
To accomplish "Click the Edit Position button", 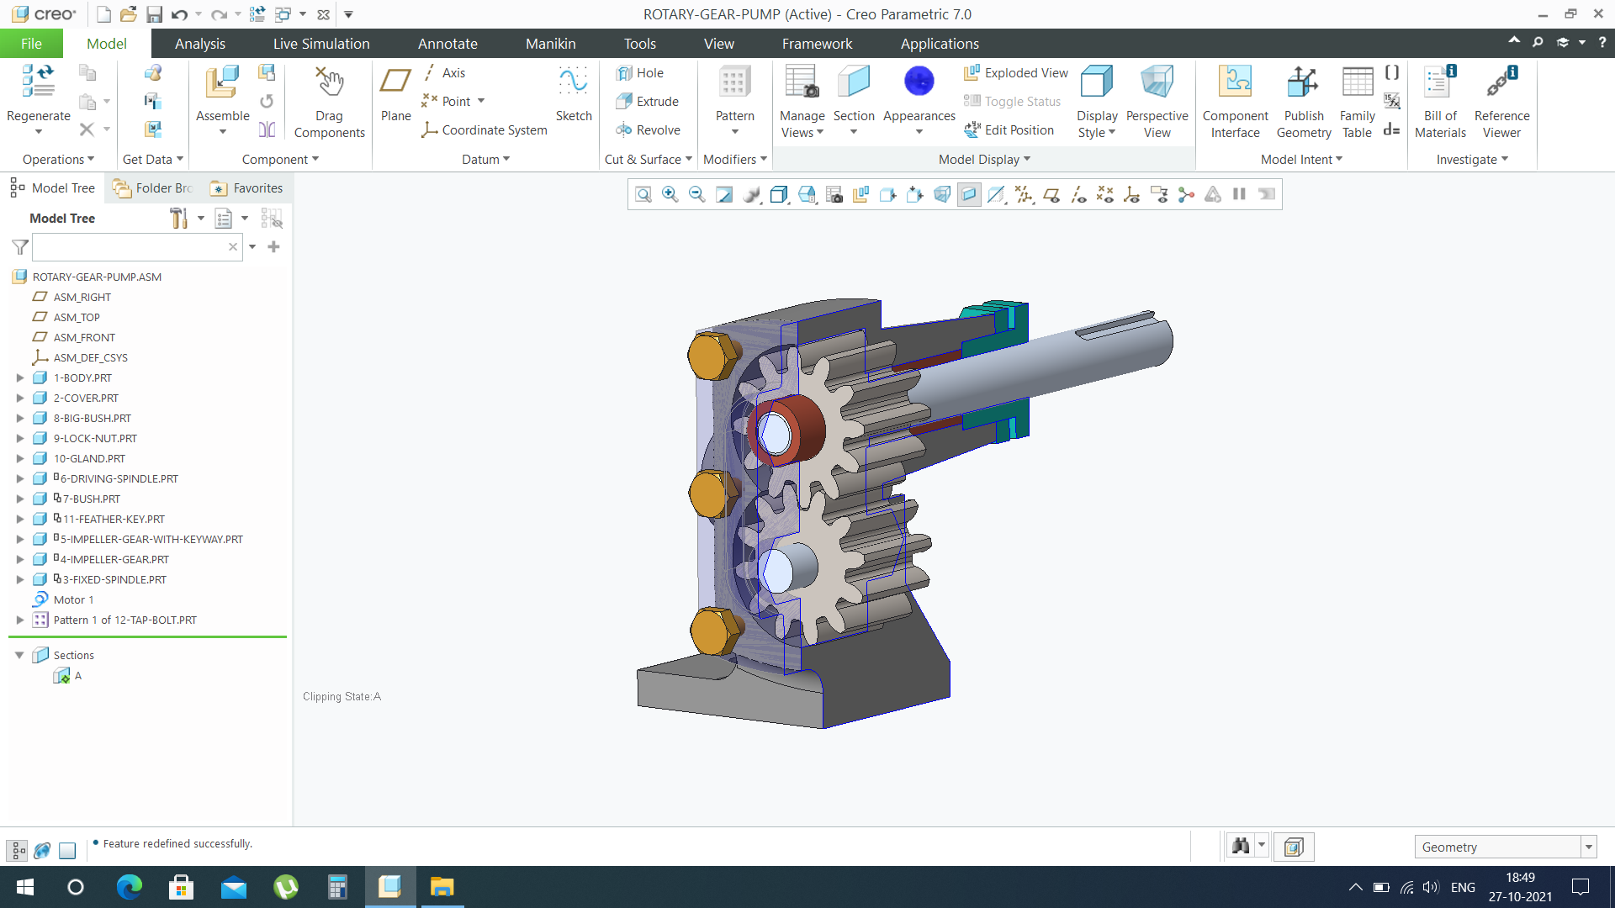I will point(1009,130).
